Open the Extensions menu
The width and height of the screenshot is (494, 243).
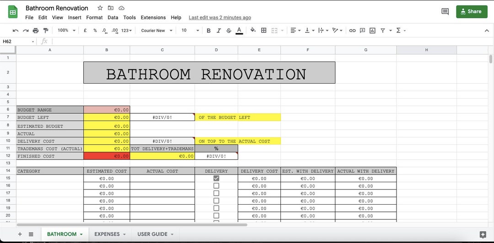pos(153,18)
